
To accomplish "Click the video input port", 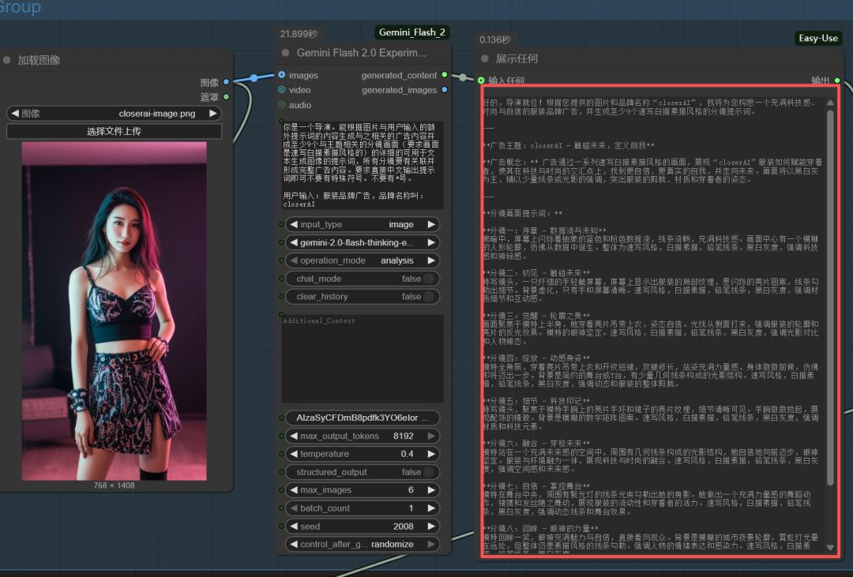I will click(x=282, y=90).
